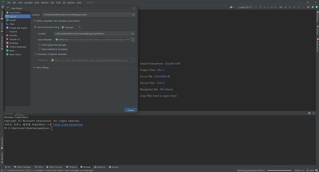Screen dimensions: 319x172
Task: Open the Run menu
Action: point(52,3)
